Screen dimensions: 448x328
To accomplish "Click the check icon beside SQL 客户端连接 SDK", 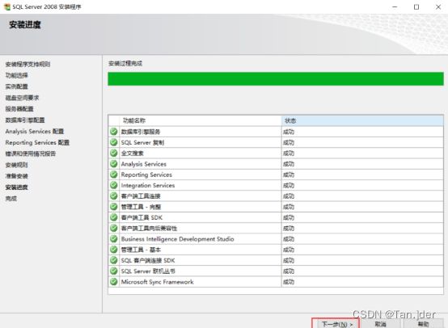I will coord(114,260).
